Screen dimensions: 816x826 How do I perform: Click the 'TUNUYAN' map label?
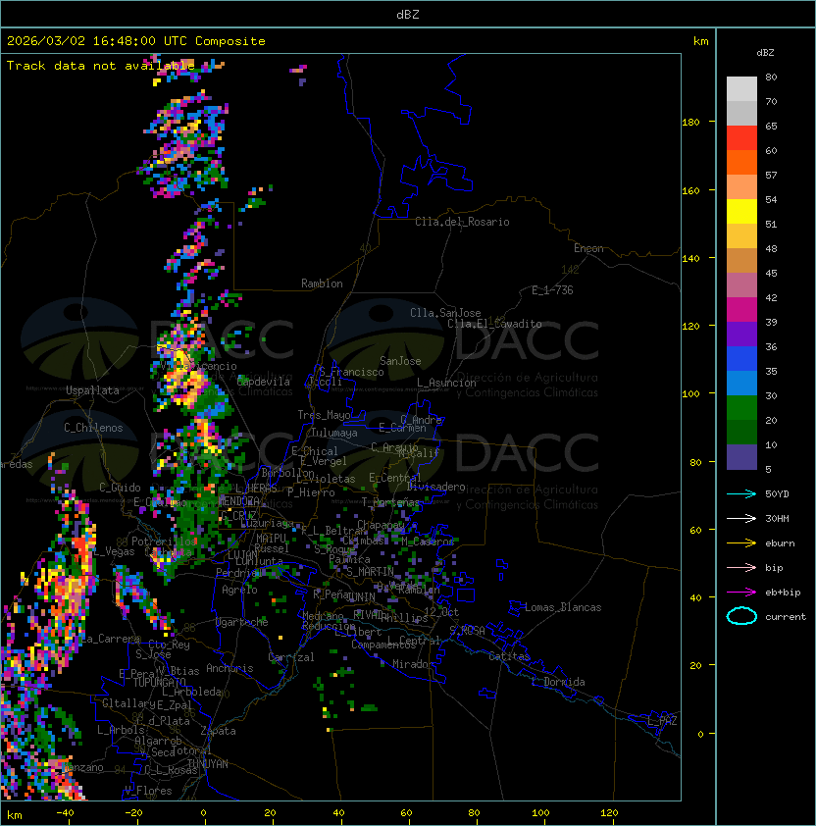208,764
